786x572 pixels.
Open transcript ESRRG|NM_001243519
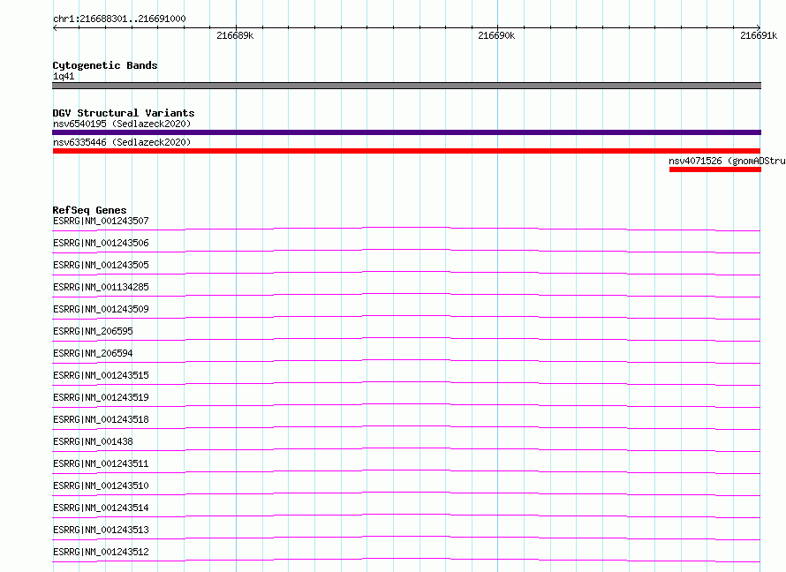(x=101, y=397)
